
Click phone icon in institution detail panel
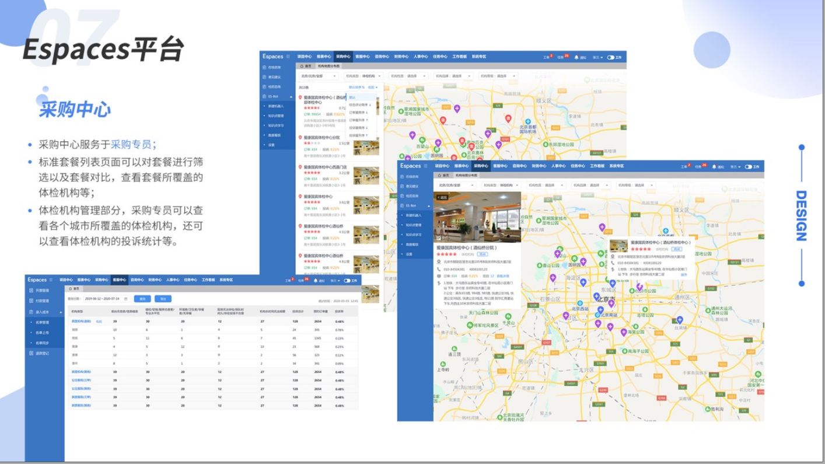(x=439, y=269)
